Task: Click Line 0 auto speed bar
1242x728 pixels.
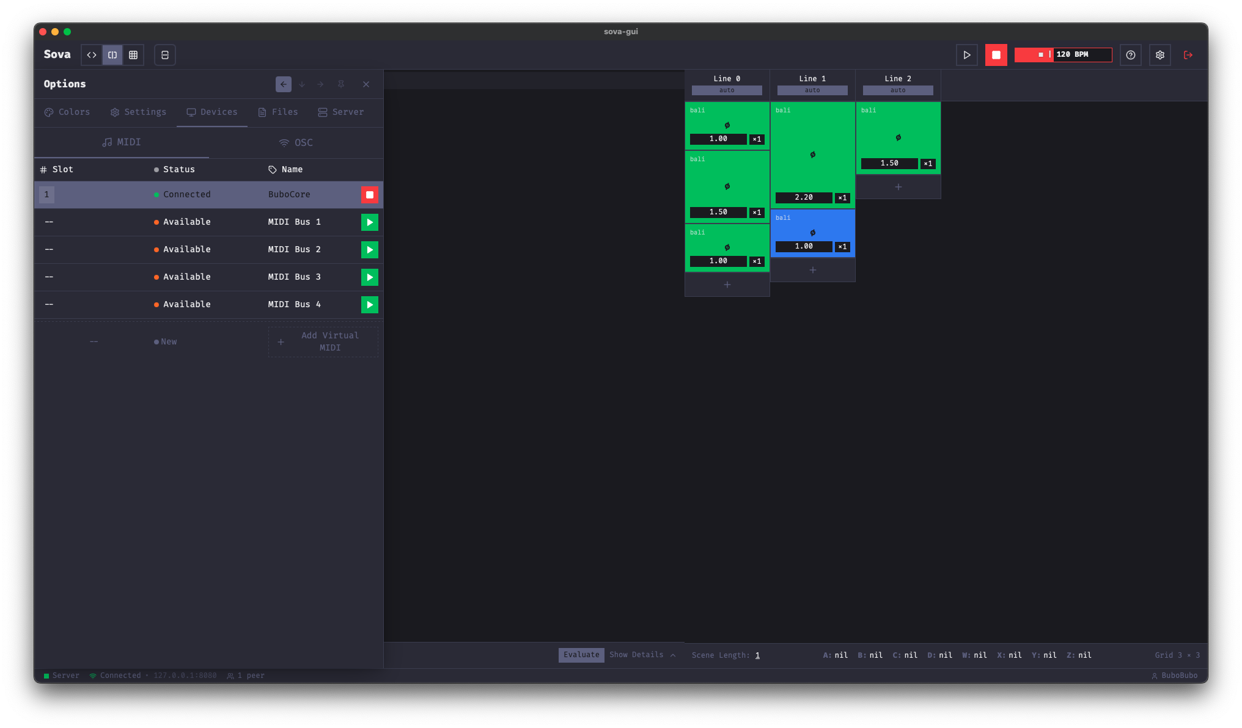Action: click(727, 90)
